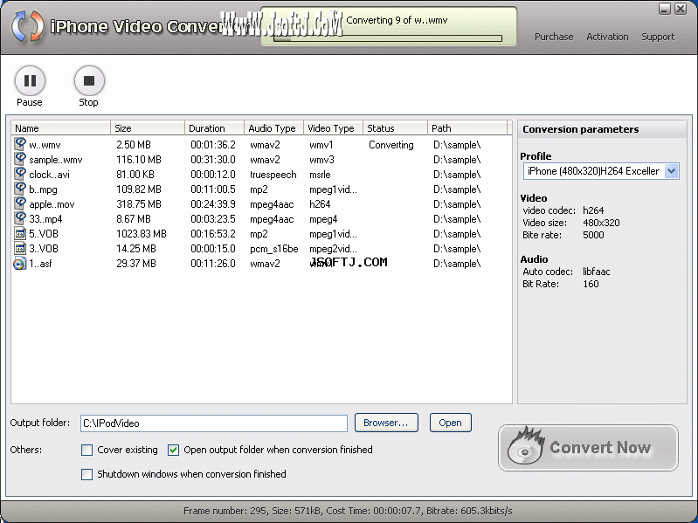Click the wmv3 video type cell

(x=321, y=160)
